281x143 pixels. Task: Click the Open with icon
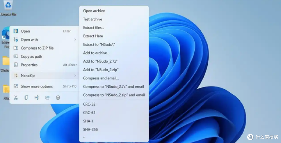tap(16, 39)
